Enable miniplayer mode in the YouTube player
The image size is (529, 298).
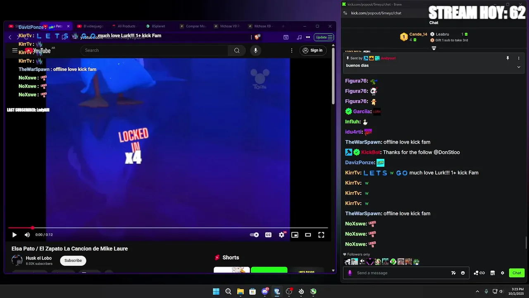(295, 235)
